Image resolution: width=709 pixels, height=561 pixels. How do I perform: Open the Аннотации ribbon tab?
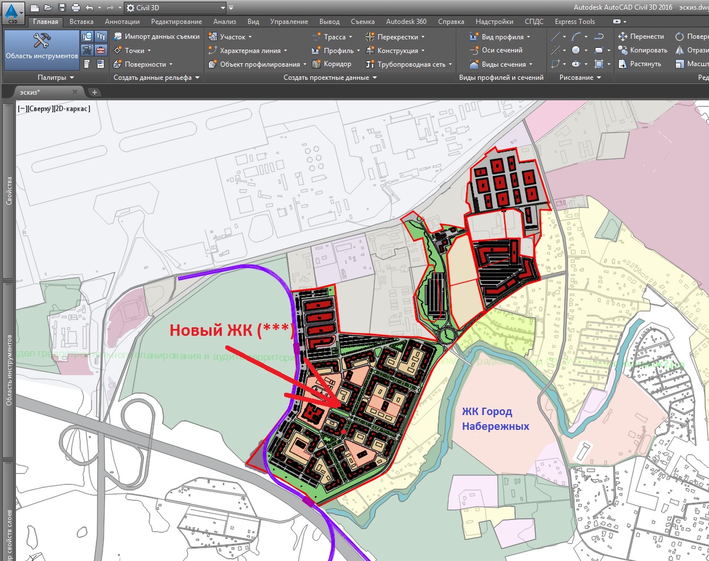[x=122, y=22]
